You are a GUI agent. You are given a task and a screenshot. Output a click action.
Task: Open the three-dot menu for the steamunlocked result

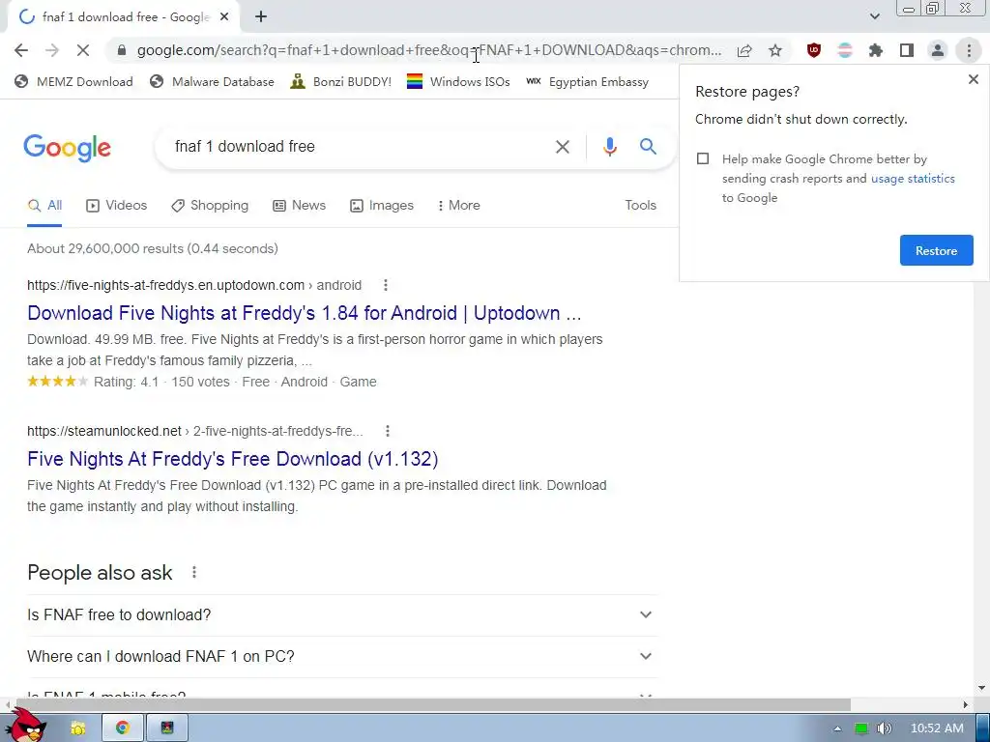click(387, 431)
